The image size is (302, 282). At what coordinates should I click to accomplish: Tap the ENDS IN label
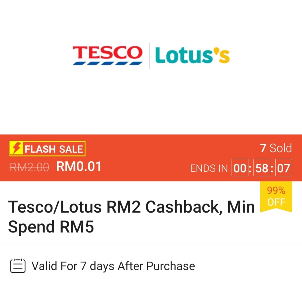pyautogui.click(x=209, y=168)
